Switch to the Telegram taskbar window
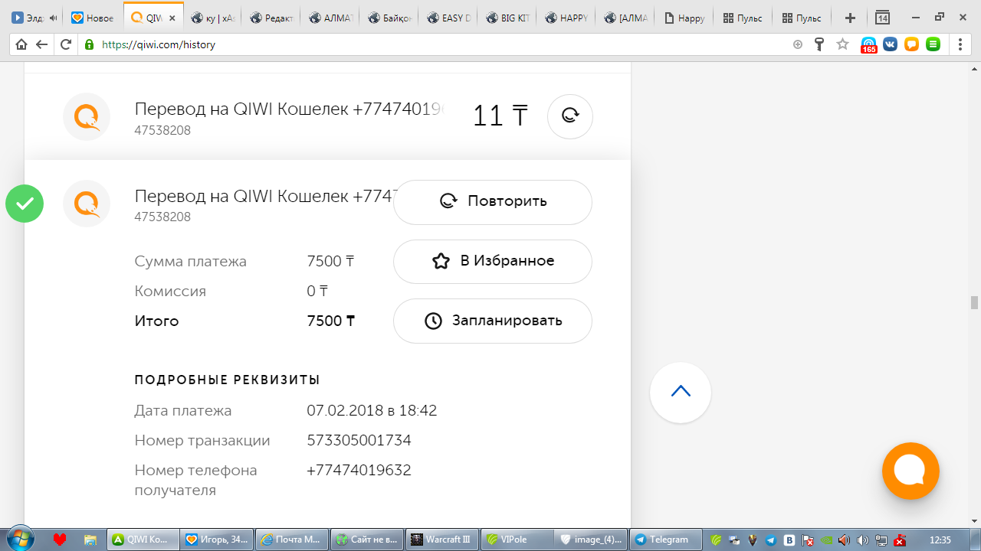The width and height of the screenshot is (981, 551). tap(665, 540)
